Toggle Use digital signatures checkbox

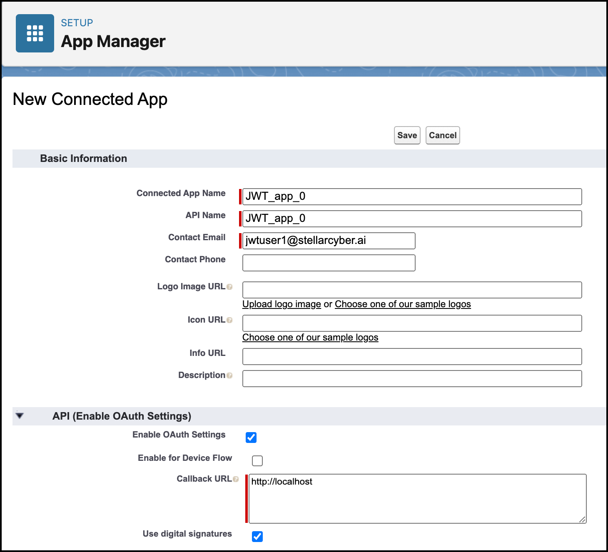(257, 537)
